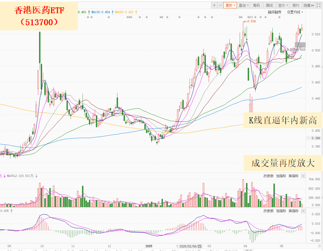Click 换指标 in the MACD panel
The width and height of the screenshot is (323, 251).
pyautogui.click(x=294, y=211)
